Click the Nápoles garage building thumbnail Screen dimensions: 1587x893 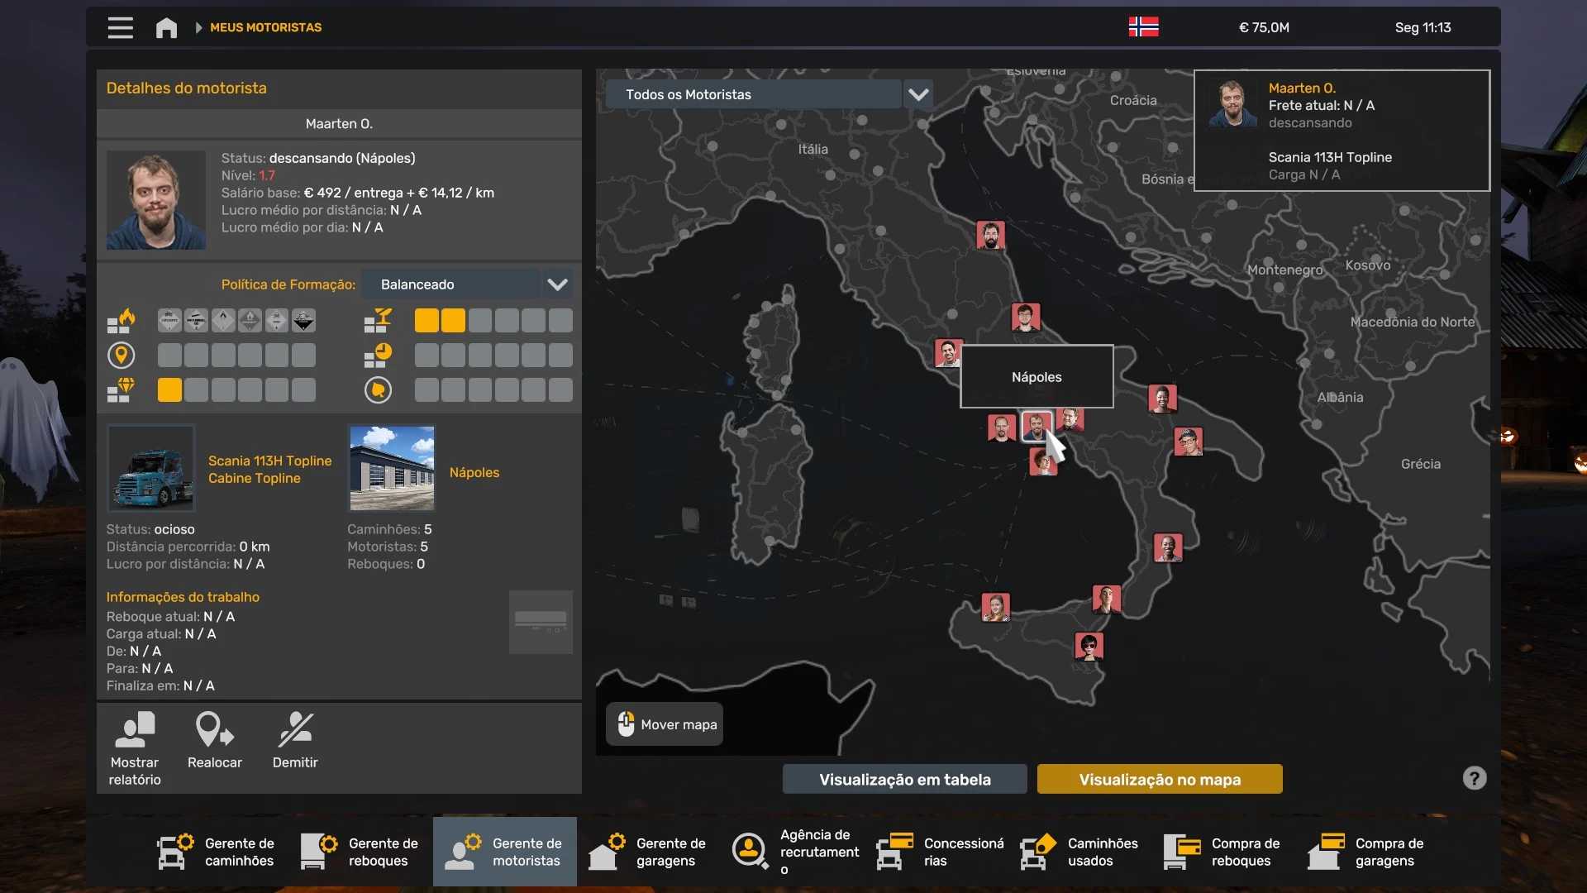392,468
